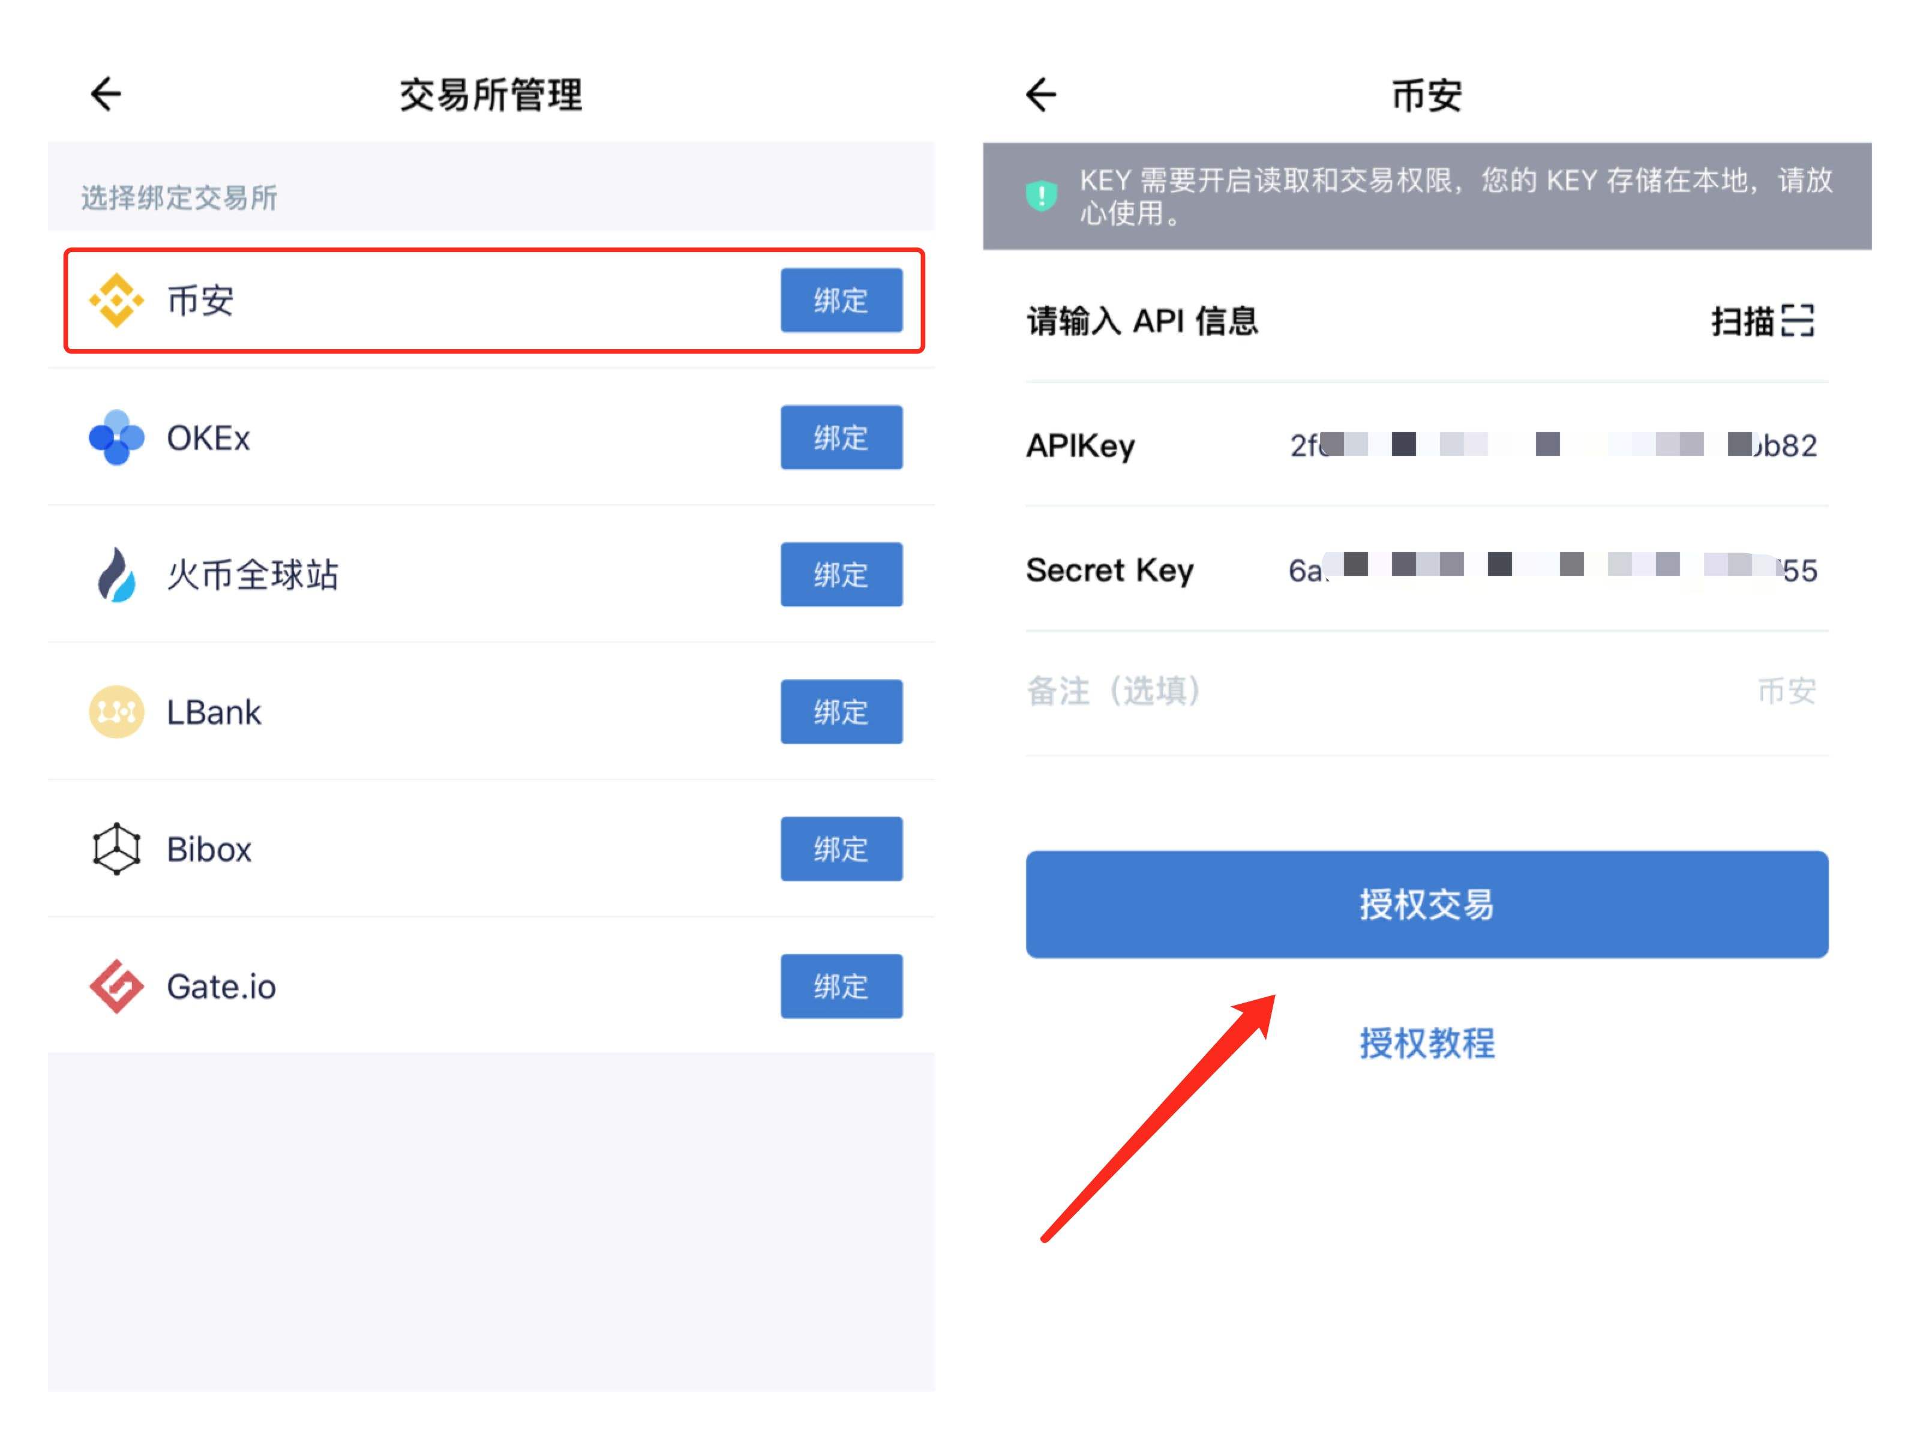Tap the OKEx exchange logo
Image resolution: width=1920 pixels, height=1440 pixels.
pos(116,437)
